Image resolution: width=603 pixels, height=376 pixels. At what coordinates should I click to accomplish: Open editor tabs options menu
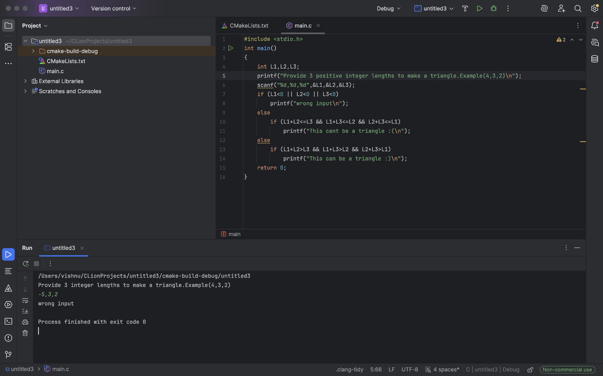[577, 26]
